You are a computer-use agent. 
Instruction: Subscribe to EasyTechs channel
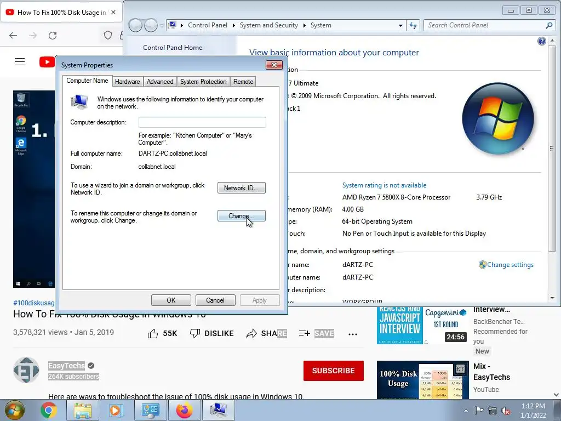334,371
